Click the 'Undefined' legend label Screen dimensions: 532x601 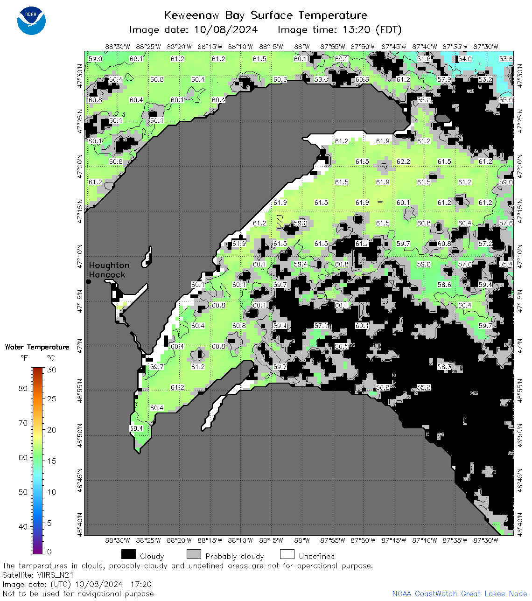317,556
